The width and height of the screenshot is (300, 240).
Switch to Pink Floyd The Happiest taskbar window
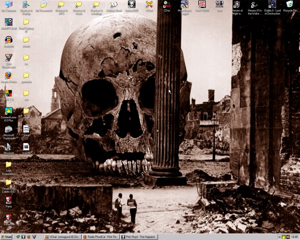[139, 237]
